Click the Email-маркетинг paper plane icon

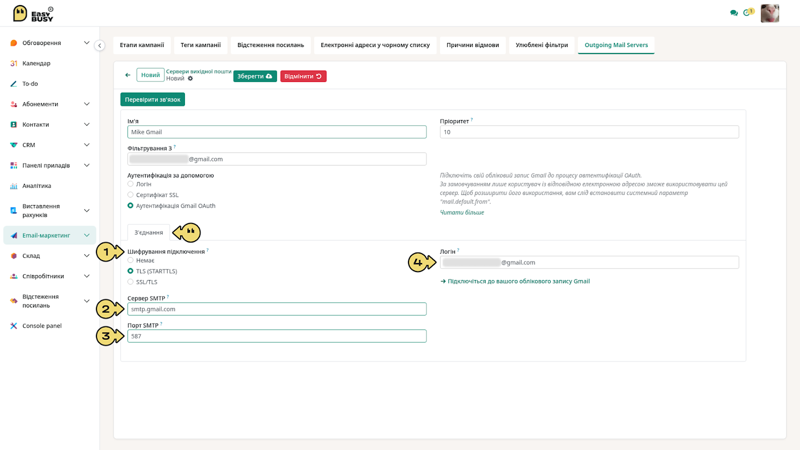[14, 235]
